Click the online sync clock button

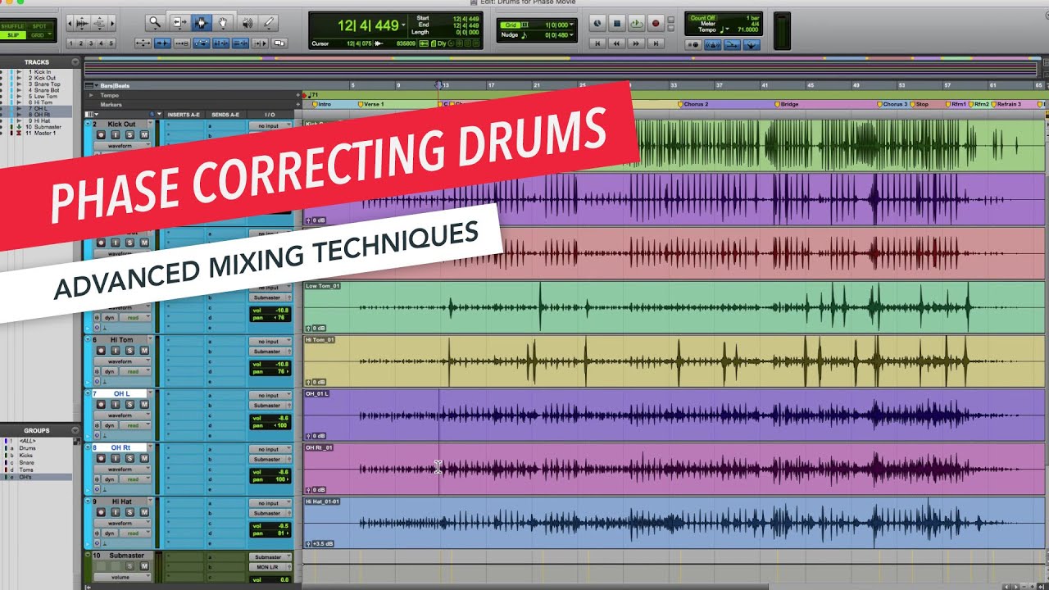pyautogui.click(x=597, y=24)
